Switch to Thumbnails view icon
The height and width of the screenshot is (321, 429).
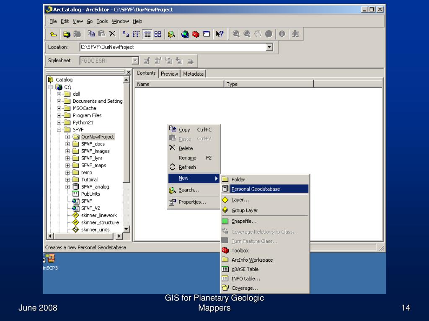tap(158, 34)
